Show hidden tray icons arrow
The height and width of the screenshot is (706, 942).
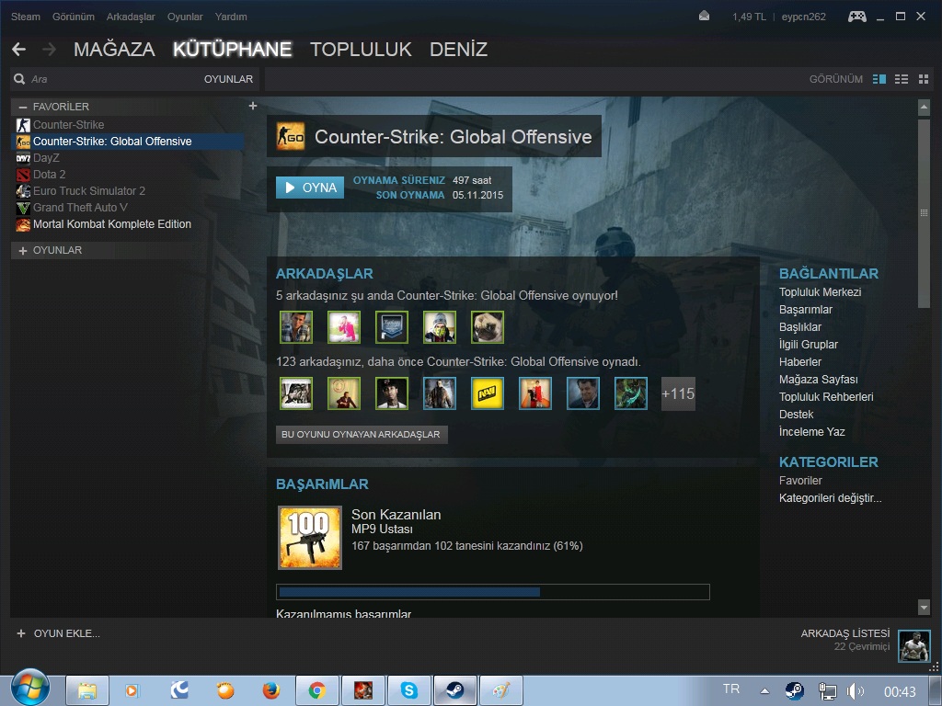coord(764,691)
